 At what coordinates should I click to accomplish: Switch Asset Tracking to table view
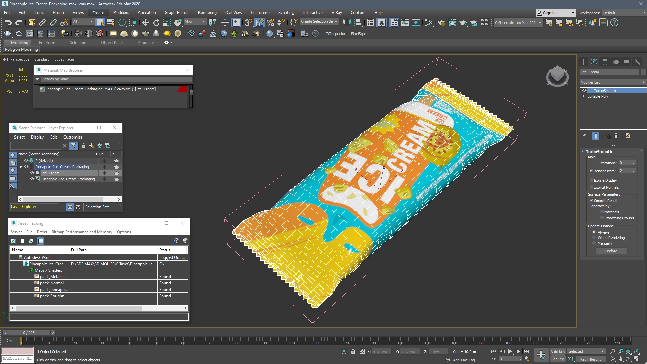click(x=41, y=241)
